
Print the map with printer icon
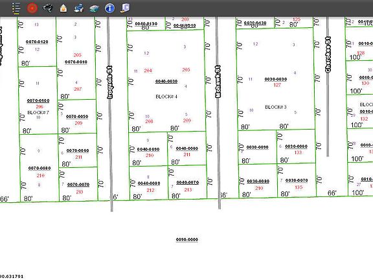(x=79, y=8)
